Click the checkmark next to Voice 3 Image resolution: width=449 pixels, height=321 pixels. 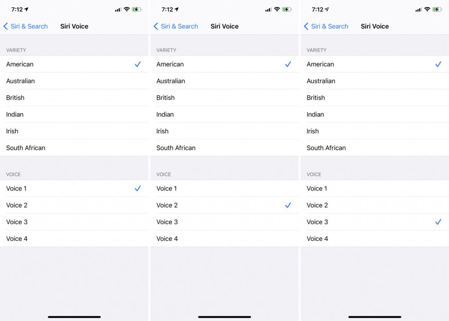pos(438,222)
